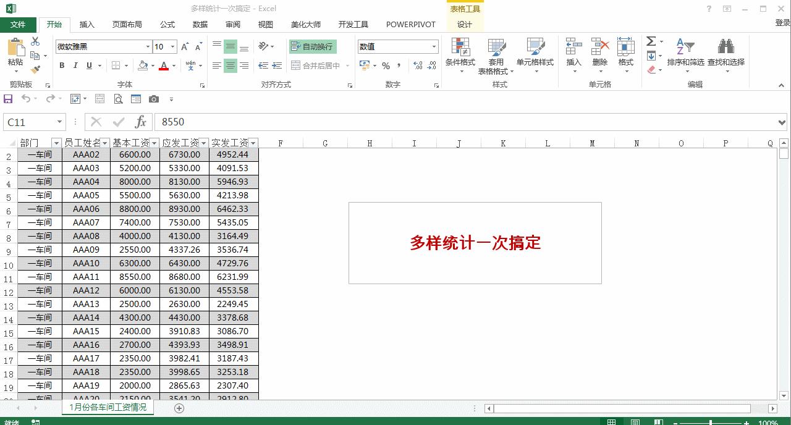The width and height of the screenshot is (791, 425).
Task: Switch to the 设计 (Design) ribbon tab
Action: pyautogui.click(x=464, y=25)
